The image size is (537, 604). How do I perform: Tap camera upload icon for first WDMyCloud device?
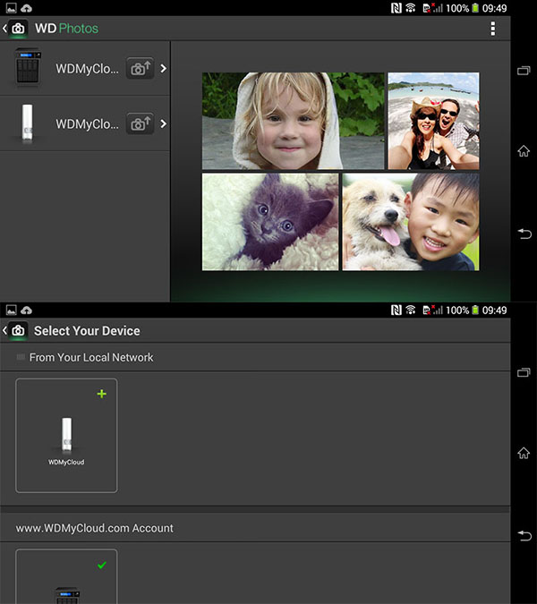(x=141, y=69)
